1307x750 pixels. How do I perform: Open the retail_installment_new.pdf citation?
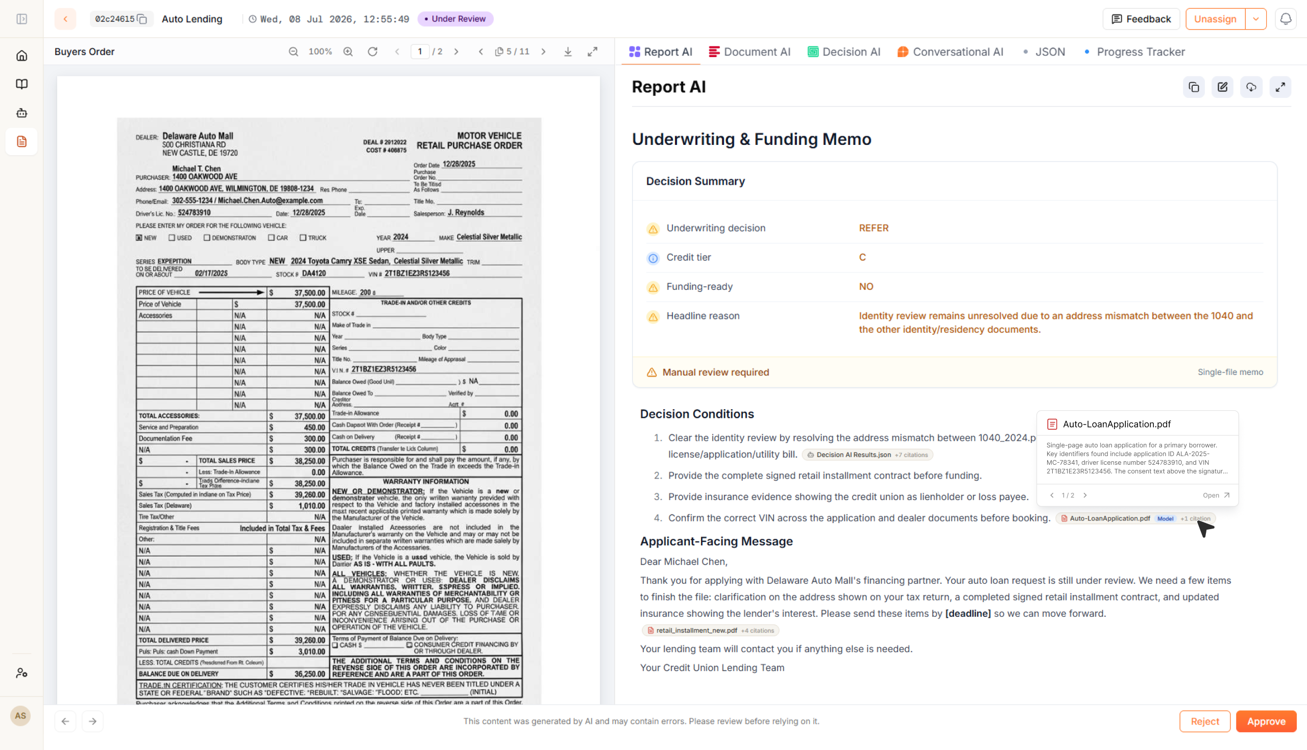(x=710, y=631)
